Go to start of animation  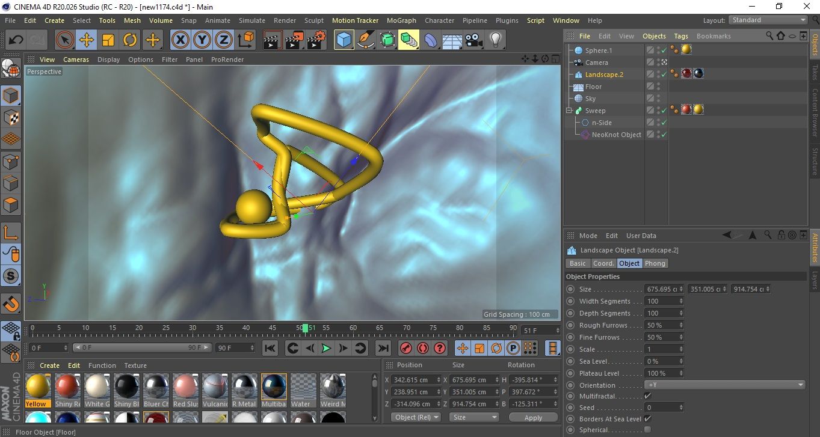(270, 348)
